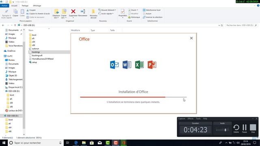Sort by the Modifié le column header
Image resolution: width=260 pixels, height=146 pixels.
(76, 30)
